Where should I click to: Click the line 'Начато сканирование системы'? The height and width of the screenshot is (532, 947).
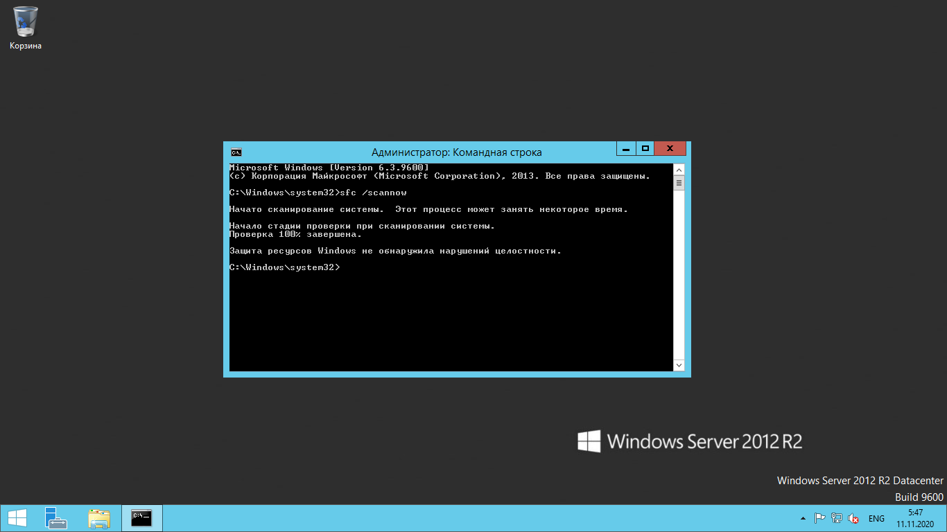click(428, 209)
